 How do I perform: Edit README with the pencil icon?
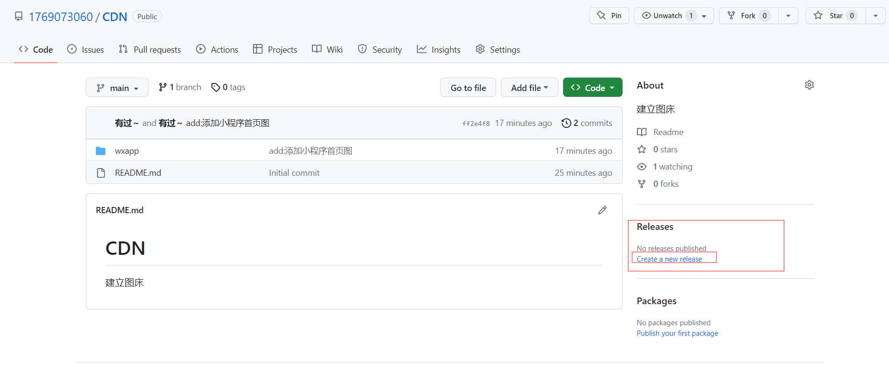[602, 210]
